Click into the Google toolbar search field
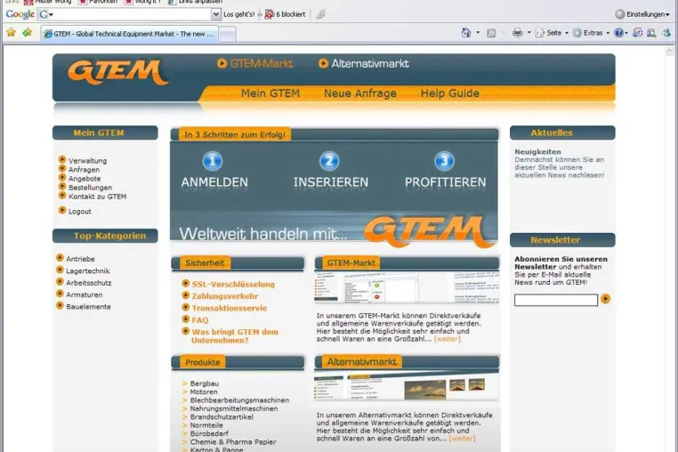 [x=133, y=14]
